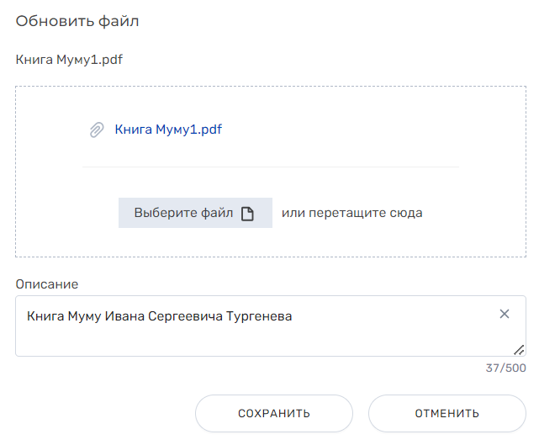This screenshot has width=539, height=445.
Task: Click the Обновить файл dialog heading
Action: pyautogui.click(x=77, y=21)
